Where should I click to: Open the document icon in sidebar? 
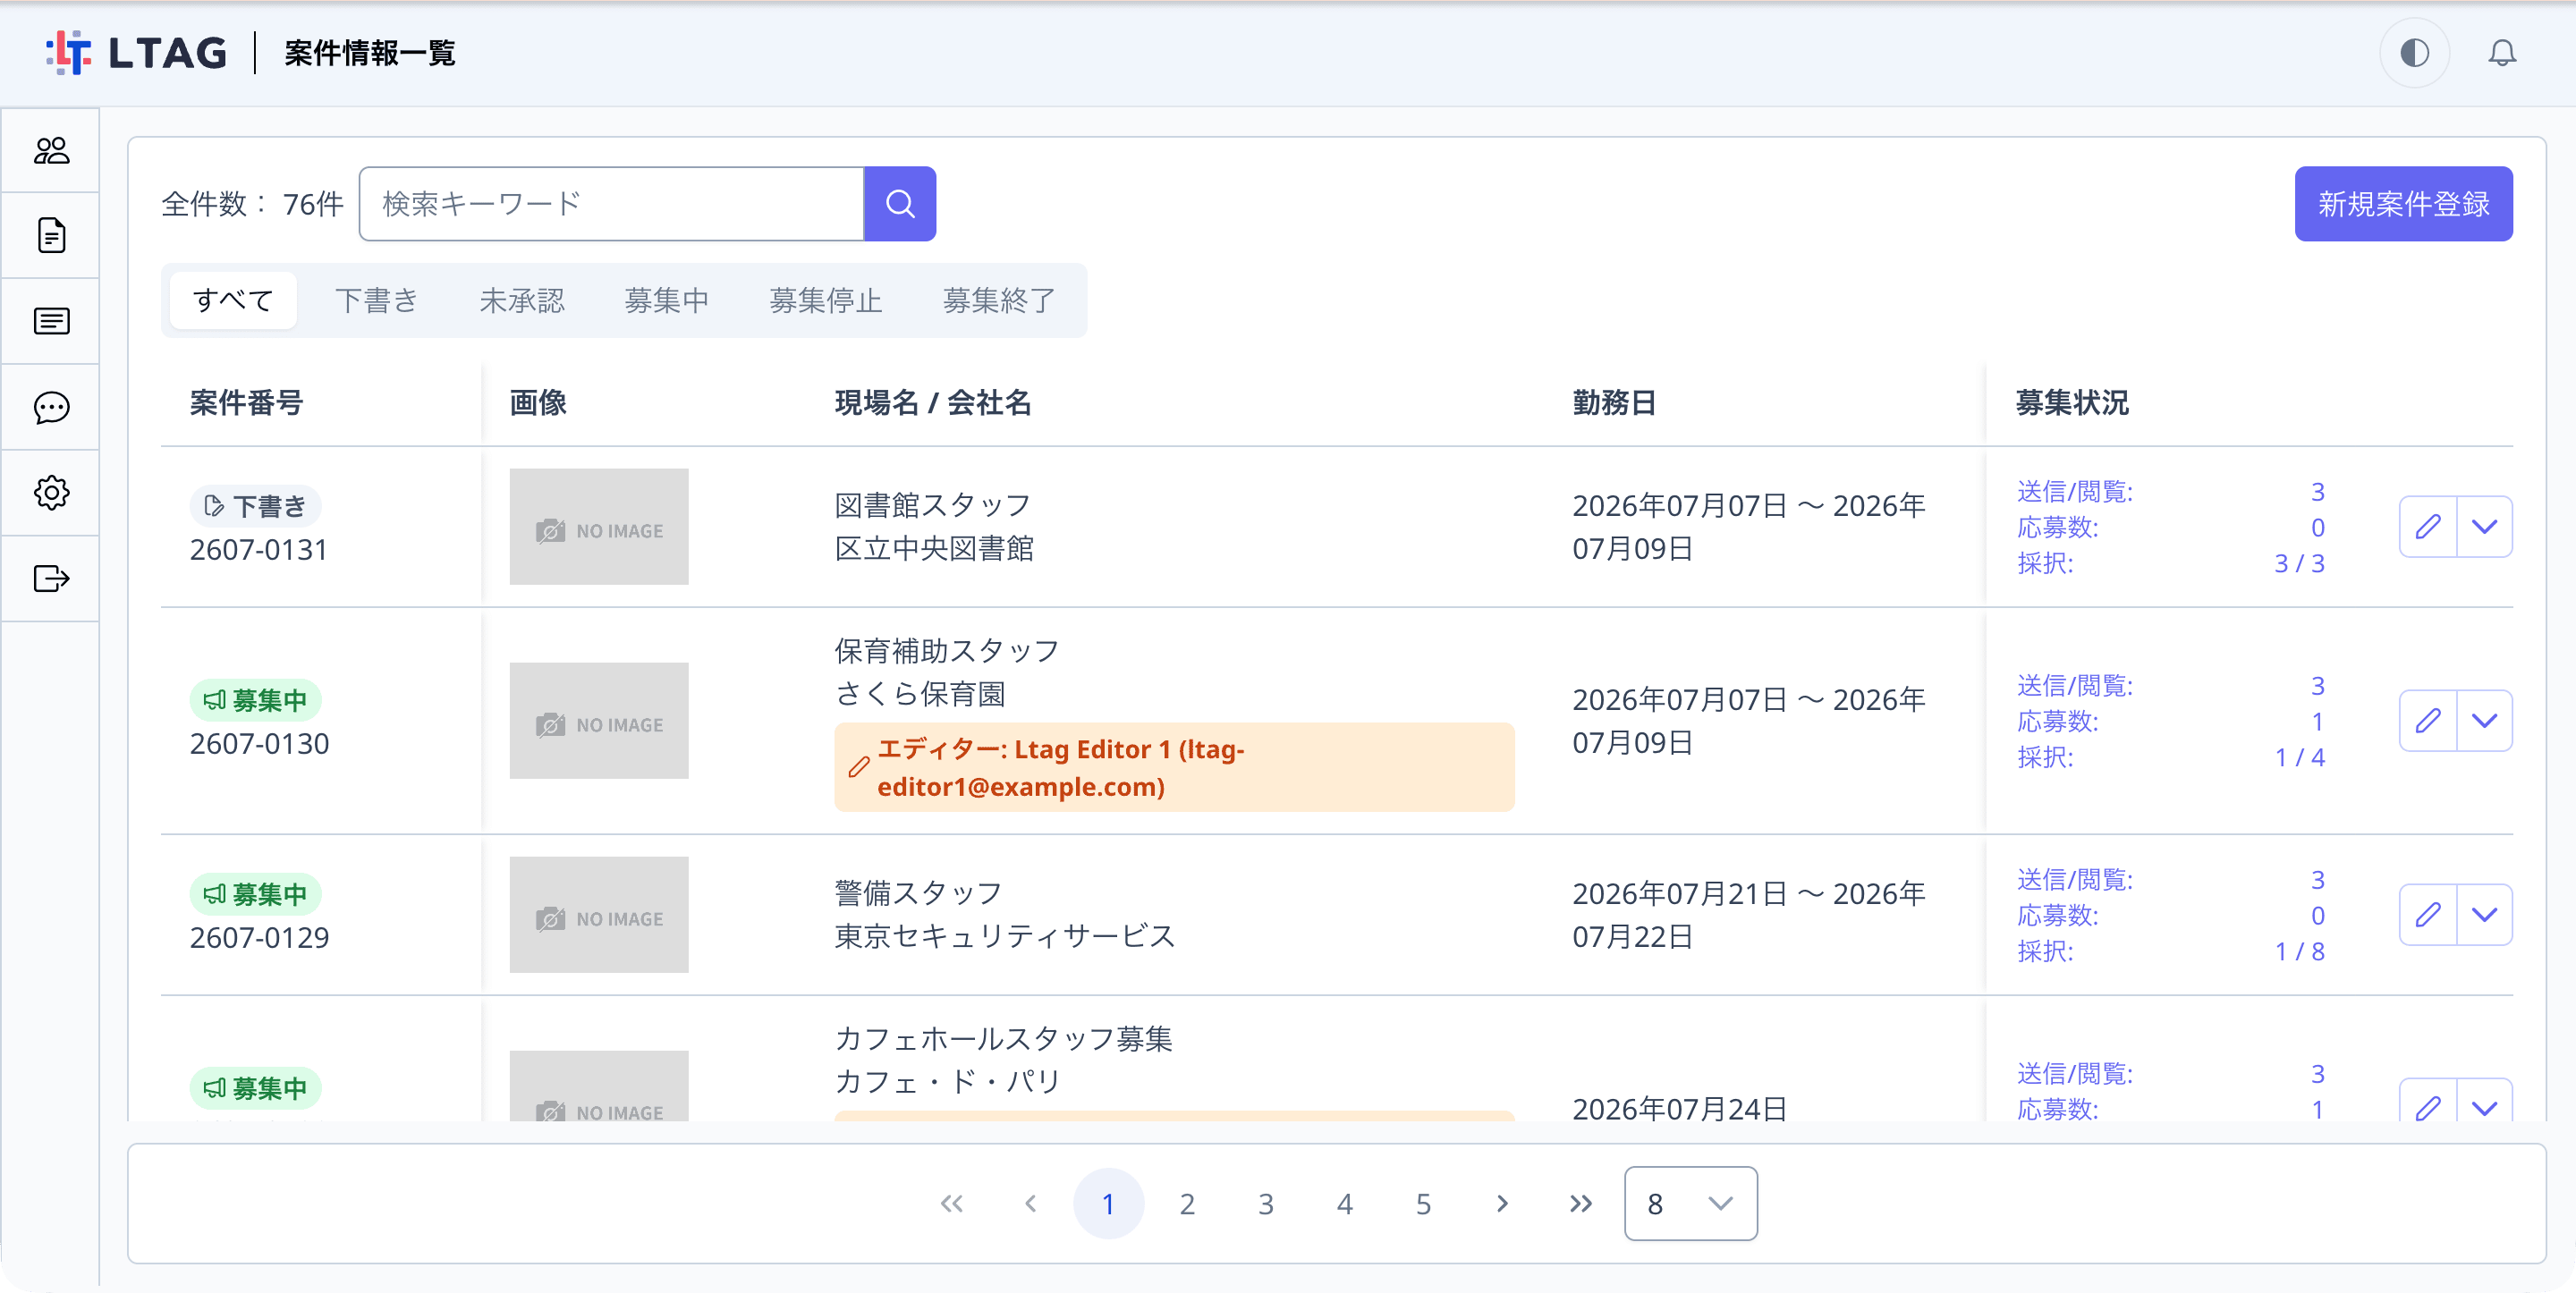(x=51, y=235)
